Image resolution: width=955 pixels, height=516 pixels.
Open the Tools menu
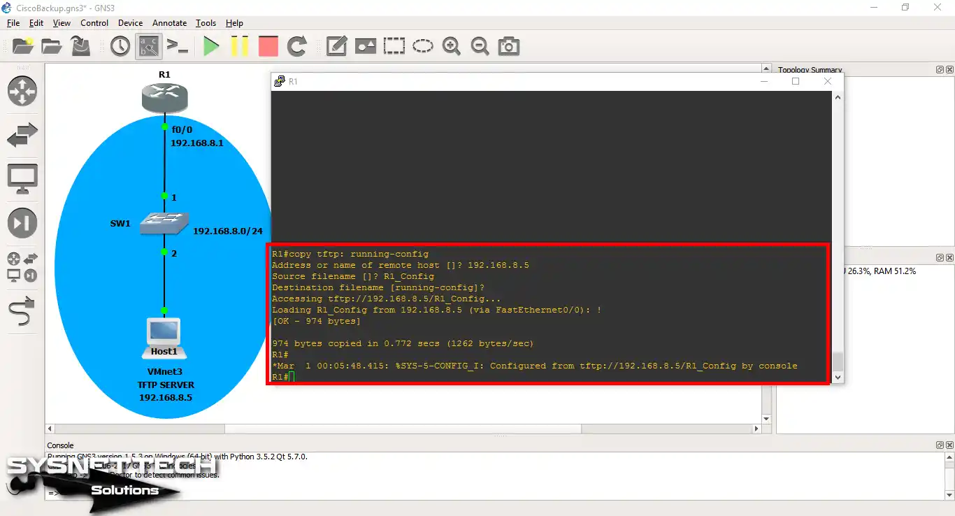coord(206,22)
